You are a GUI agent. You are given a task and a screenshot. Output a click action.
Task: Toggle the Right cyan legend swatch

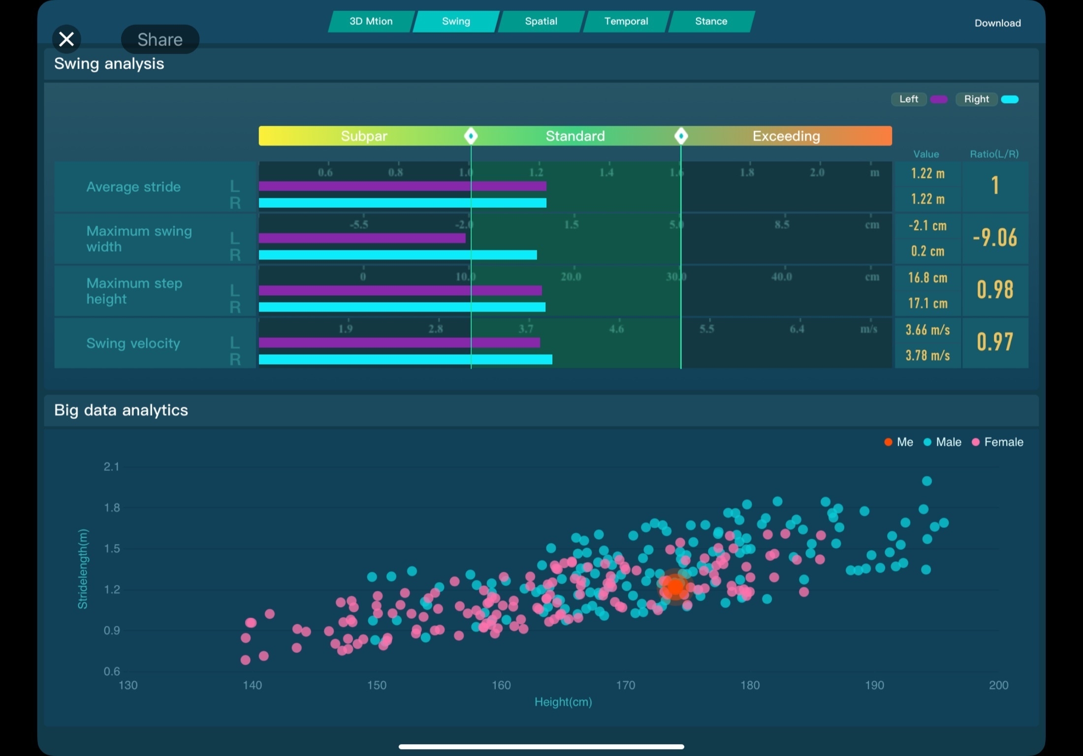1010,99
